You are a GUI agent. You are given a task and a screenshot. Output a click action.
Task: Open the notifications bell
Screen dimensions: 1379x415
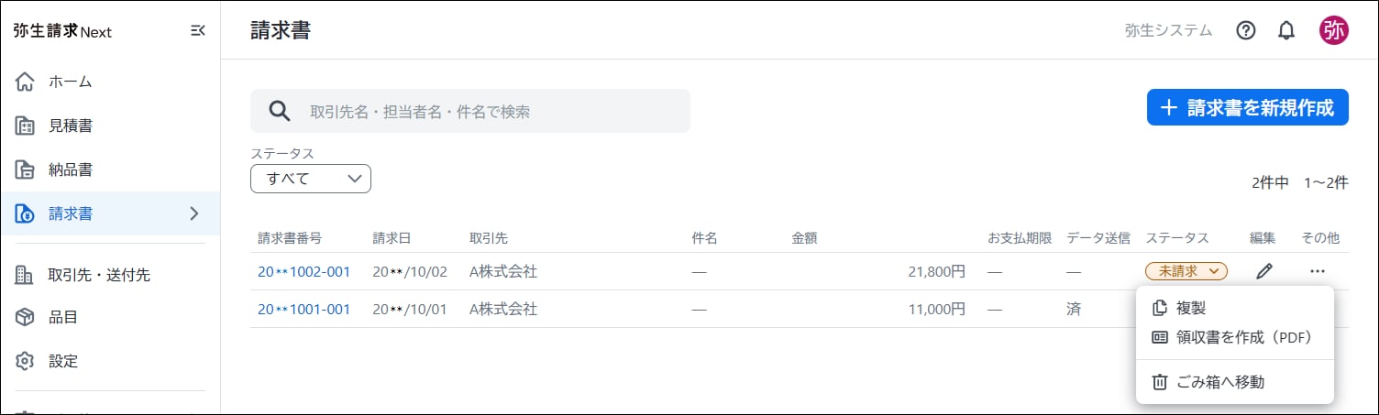[1286, 30]
